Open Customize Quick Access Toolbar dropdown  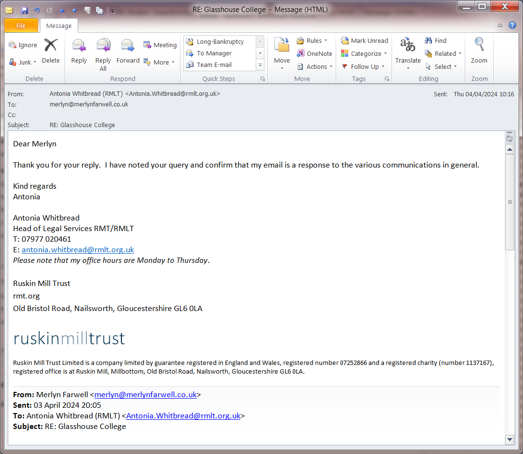click(x=112, y=11)
